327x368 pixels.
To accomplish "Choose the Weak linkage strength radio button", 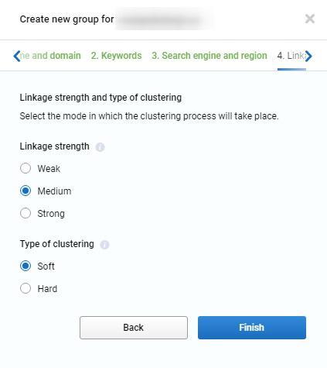I will point(26,168).
